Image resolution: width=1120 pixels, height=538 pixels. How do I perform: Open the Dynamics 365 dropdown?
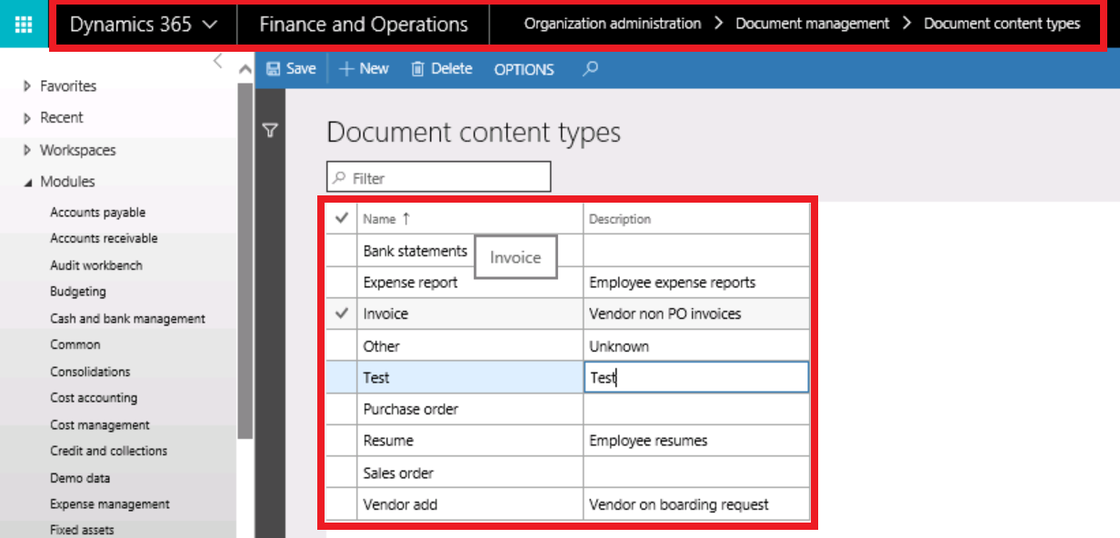144,25
